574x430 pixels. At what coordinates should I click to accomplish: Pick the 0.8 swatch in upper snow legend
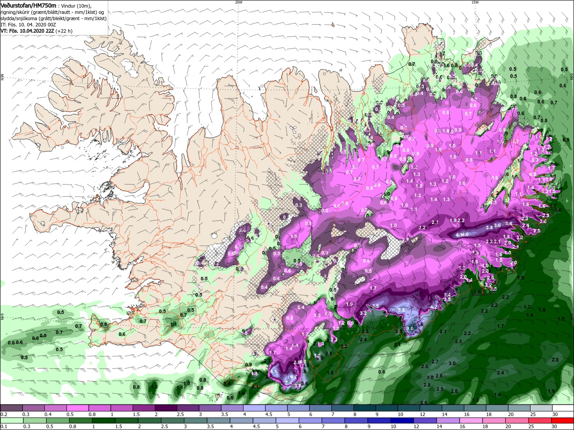100,408
